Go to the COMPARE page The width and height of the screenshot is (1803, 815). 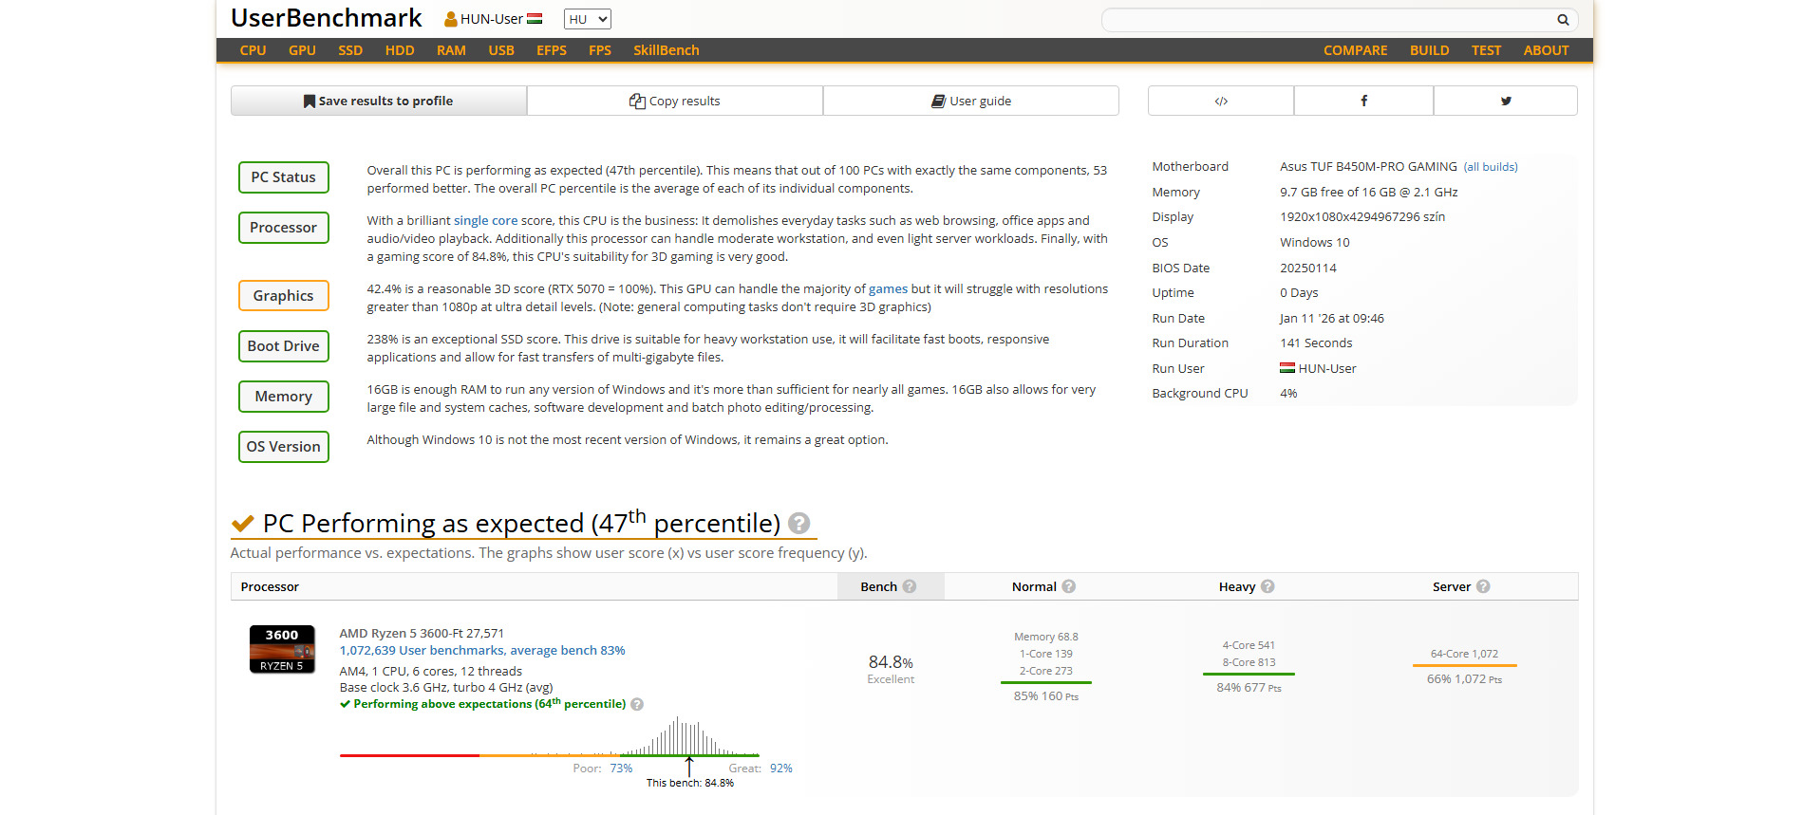point(1355,50)
